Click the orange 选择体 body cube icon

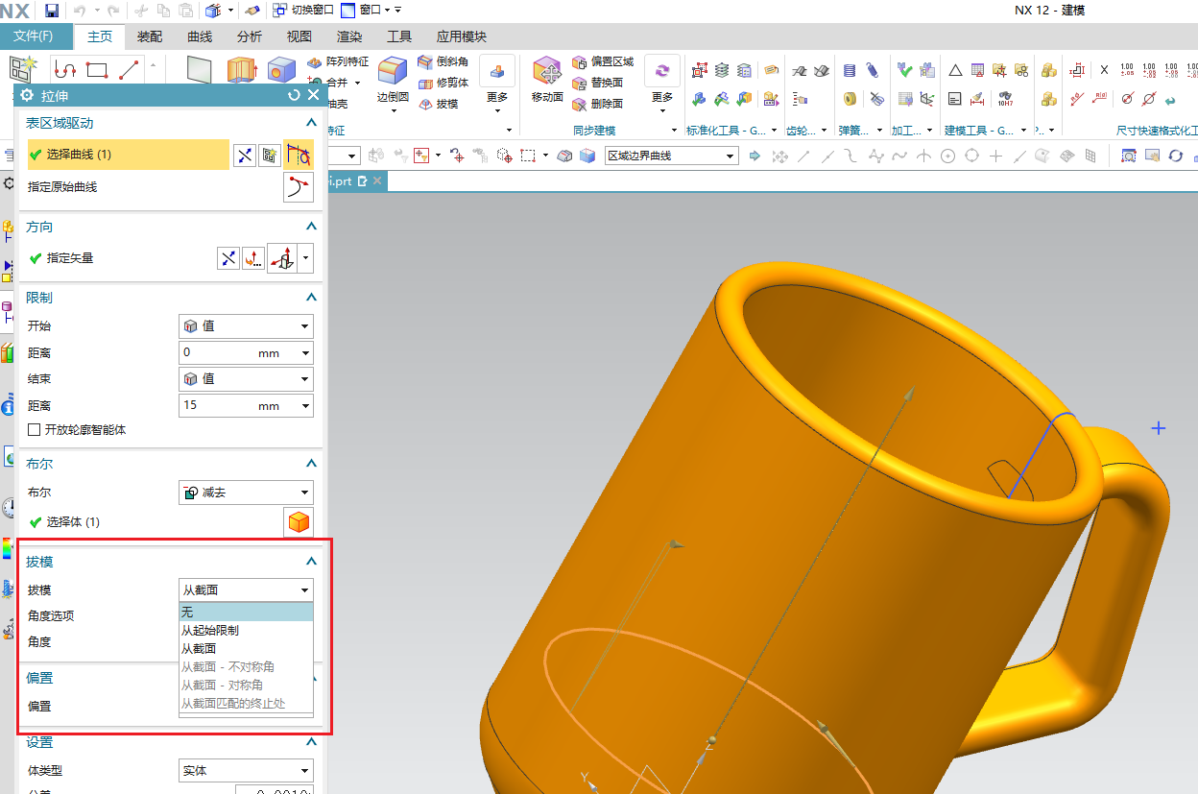pyautogui.click(x=299, y=522)
